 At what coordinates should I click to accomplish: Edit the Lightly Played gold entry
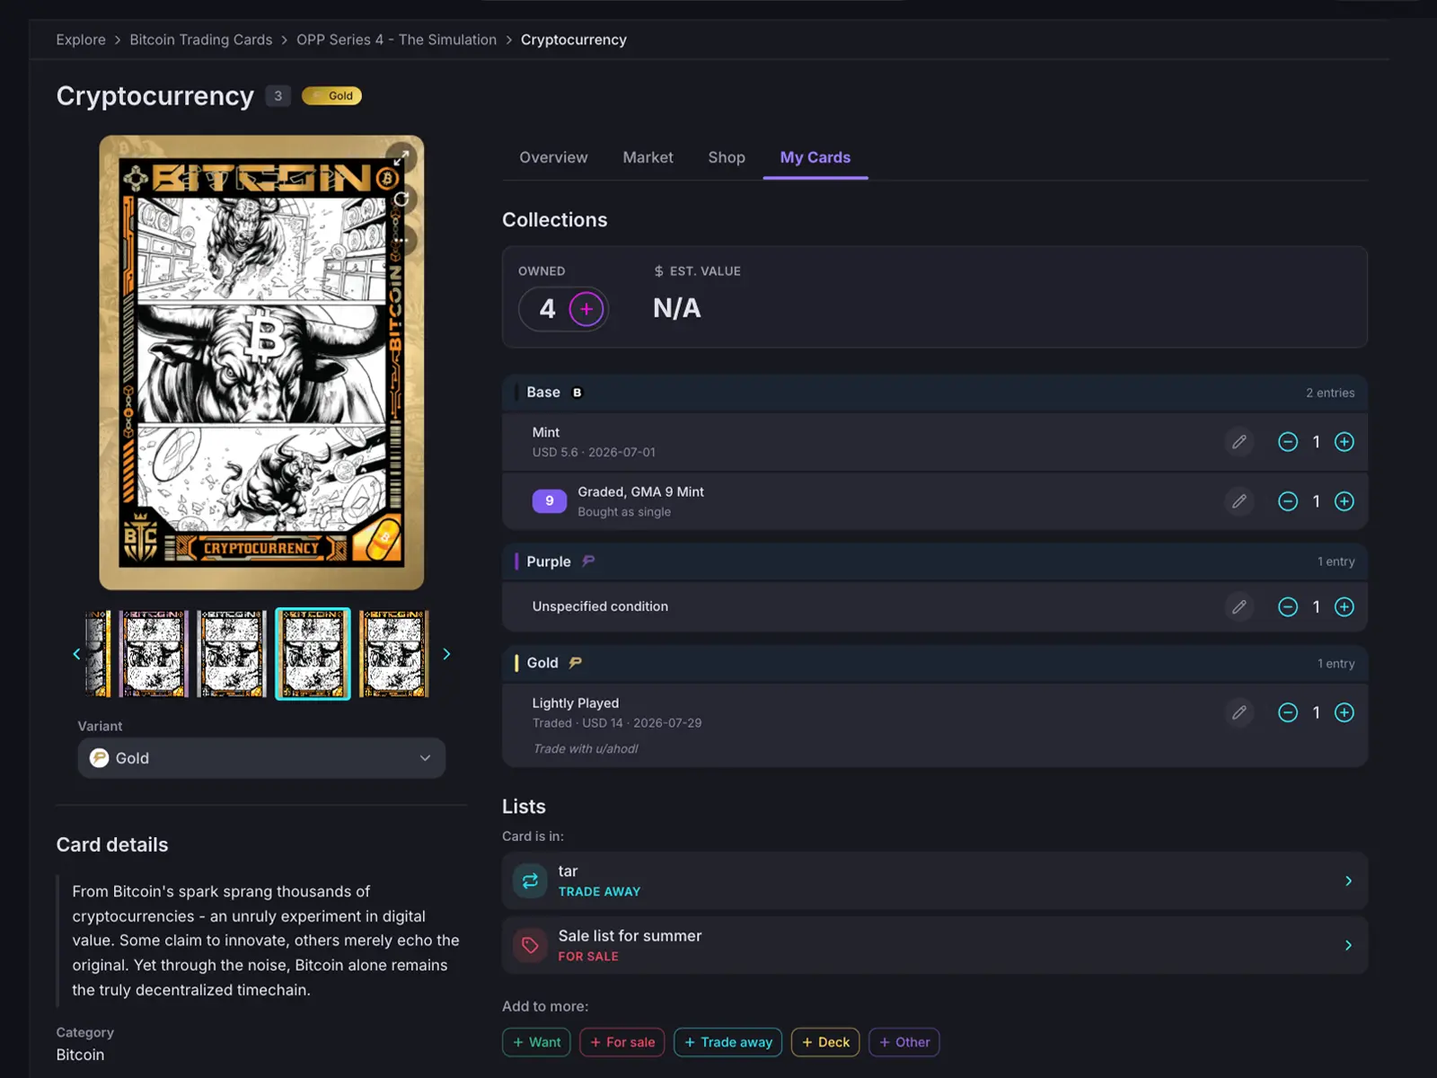(x=1239, y=712)
